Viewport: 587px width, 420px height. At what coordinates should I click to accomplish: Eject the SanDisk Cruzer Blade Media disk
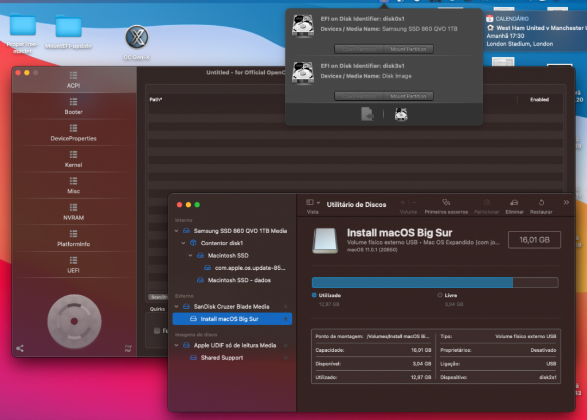click(285, 307)
